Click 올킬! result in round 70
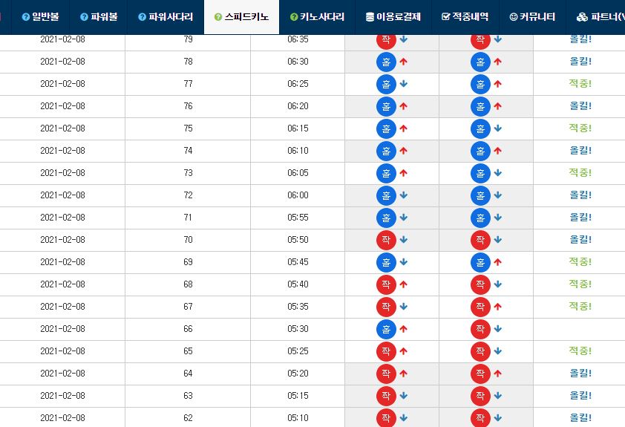625x427 pixels. click(580, 240)
